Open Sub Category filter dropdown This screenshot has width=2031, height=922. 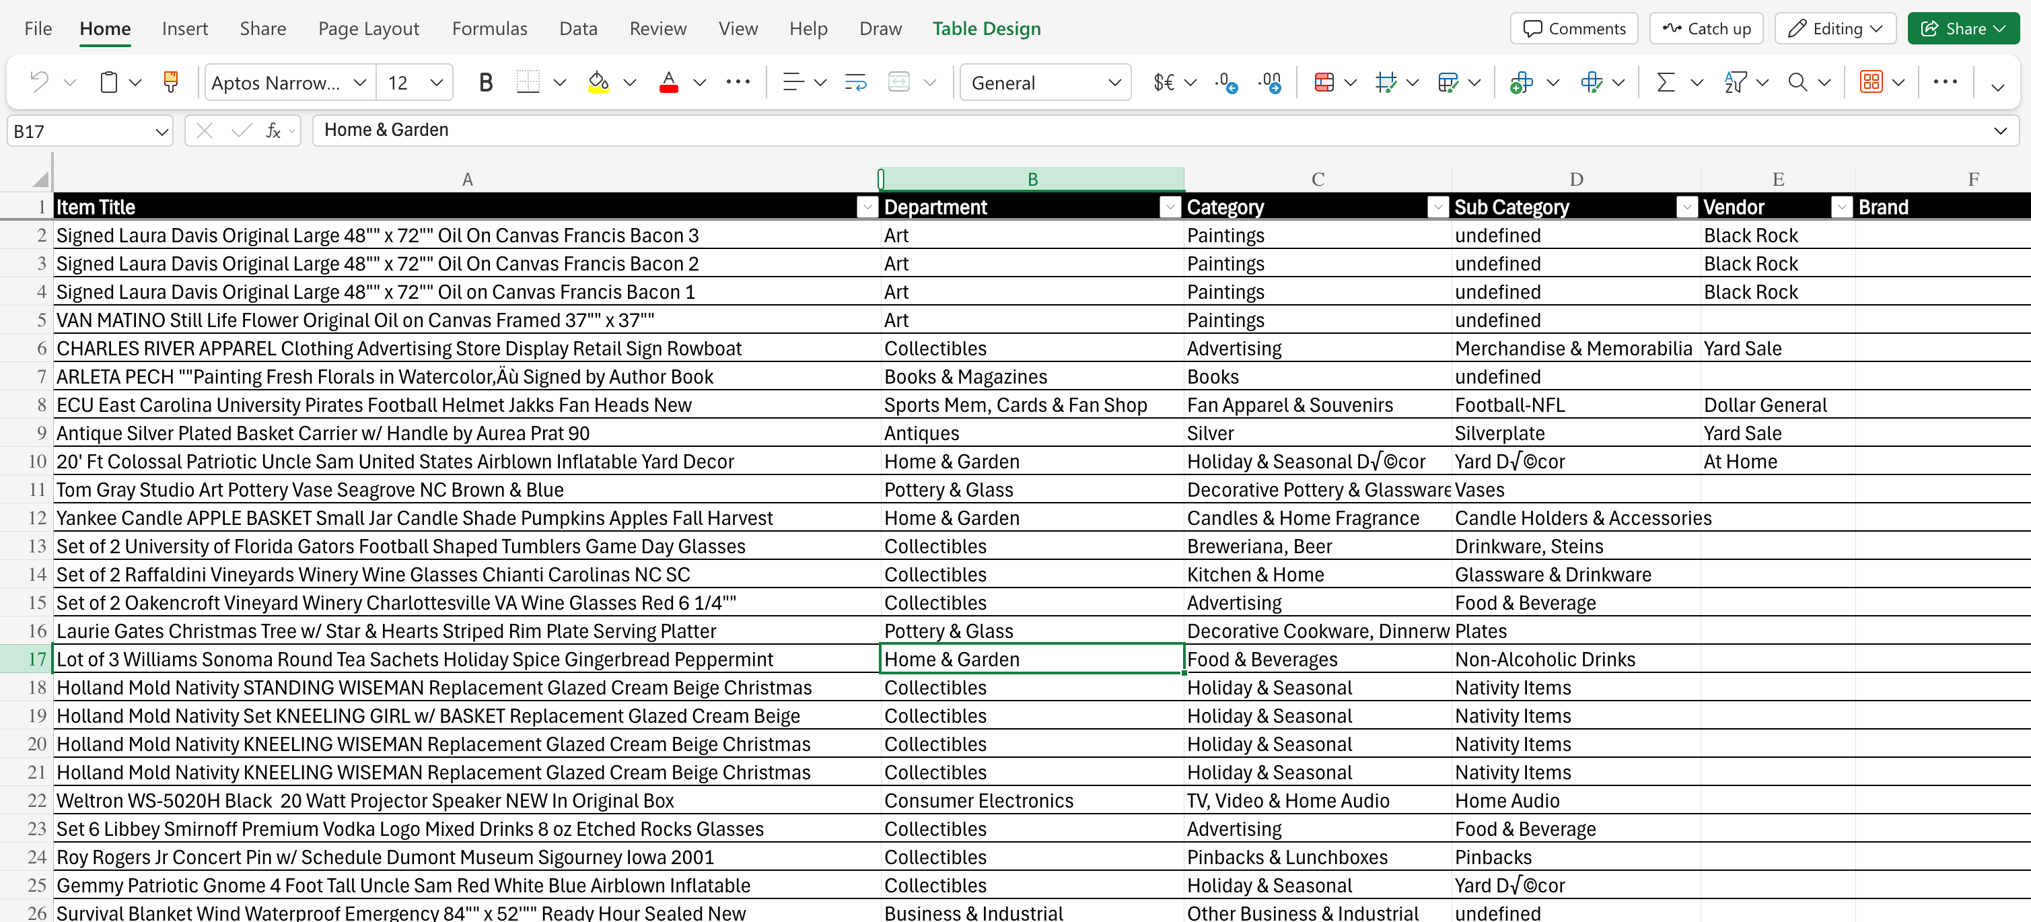click(1686, 207)
